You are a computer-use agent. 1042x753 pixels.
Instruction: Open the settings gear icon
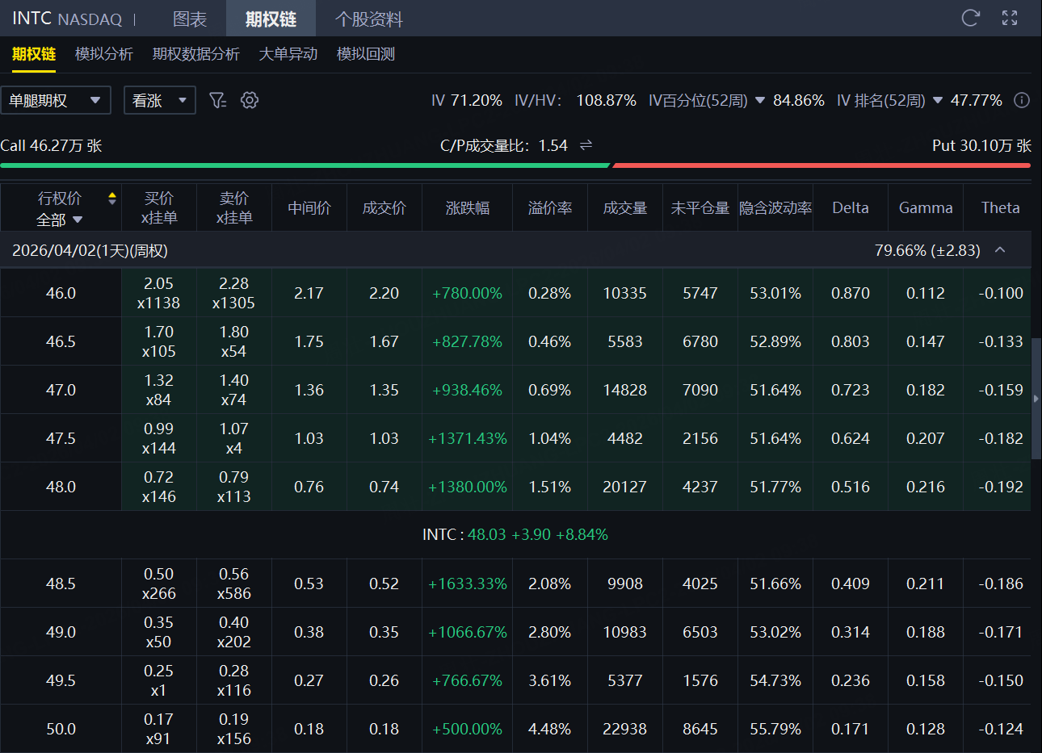click(x=250, y=100)
